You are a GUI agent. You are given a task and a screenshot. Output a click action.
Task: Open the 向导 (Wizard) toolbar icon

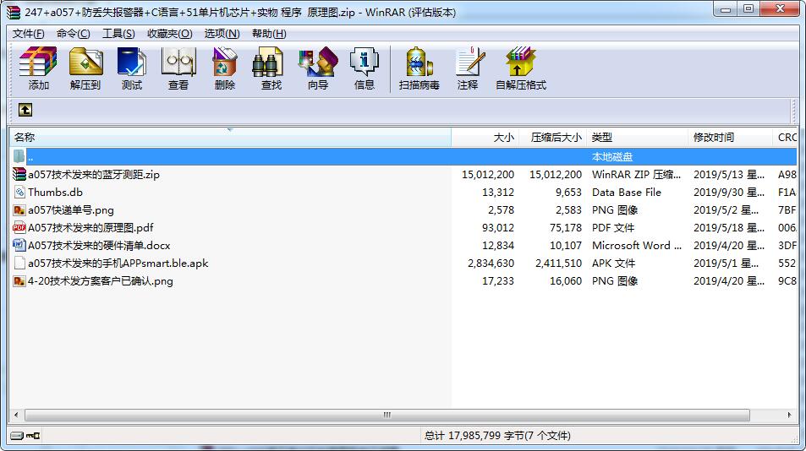[318, 62]
